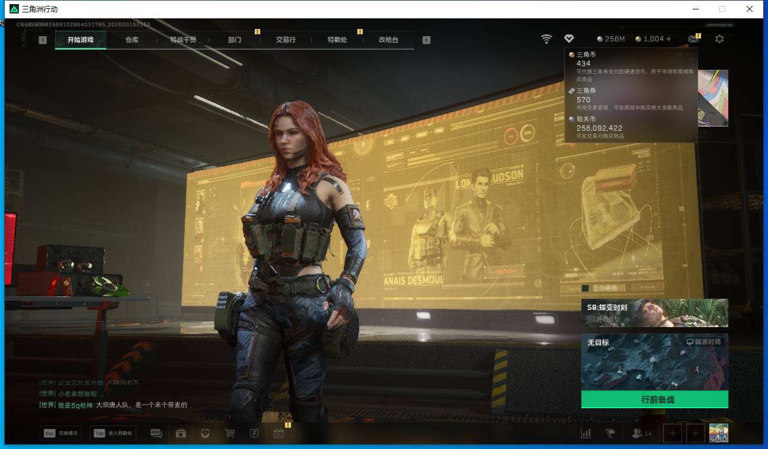This screenshot has width=768, height=449.
Task: Click the world chat message from 我是6q枪神
Action: pyautogui.click(x=113, y=405)
